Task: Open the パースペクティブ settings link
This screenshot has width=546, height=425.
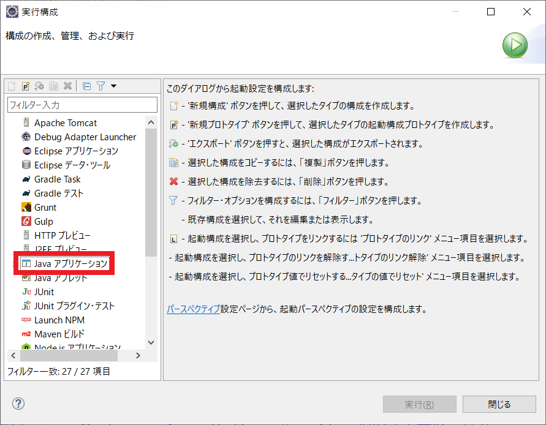Action: coord(193,309)
